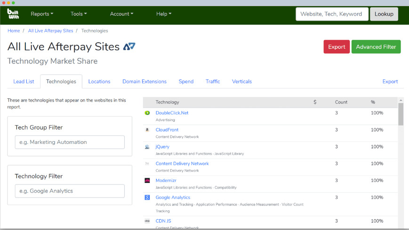Open the CloudFront technology link
This screenshot has height=230, width=409.
click(167, 130)
